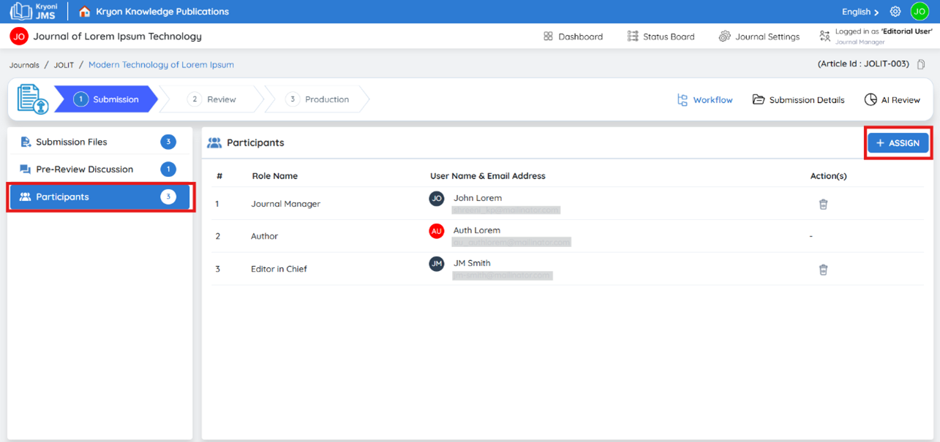This screenshot has width=940, height=442.
Task: Delete the Journal Manager participant
Action: pyautogui.click(x=823, y=205)
